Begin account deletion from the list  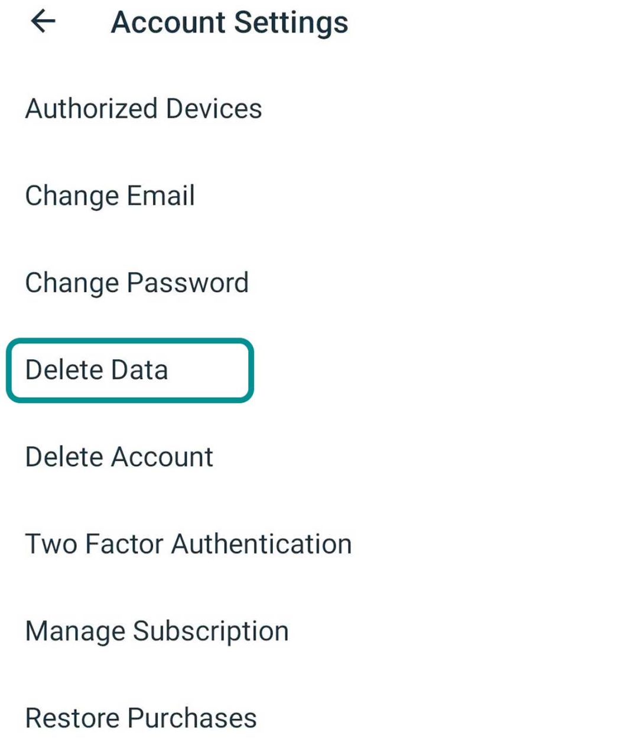(x=119, y=457)
